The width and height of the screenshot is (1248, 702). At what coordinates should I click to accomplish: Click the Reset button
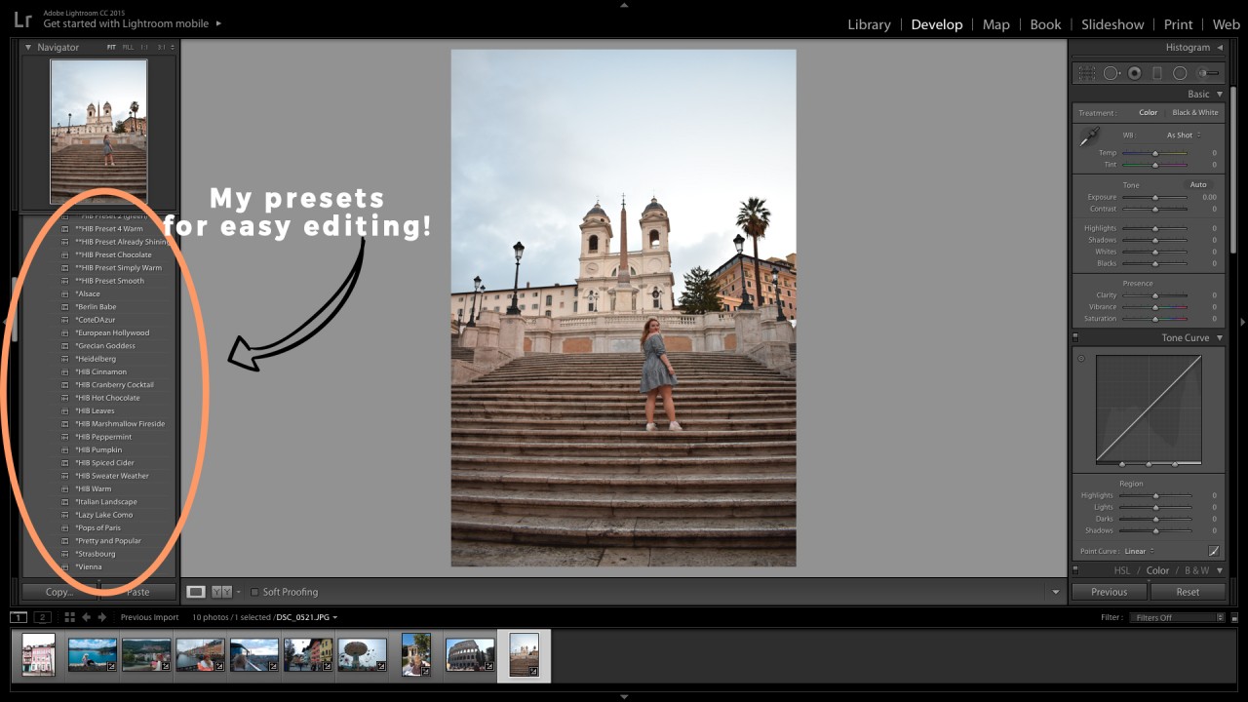pyautogui.click(x=1188, y=592)
